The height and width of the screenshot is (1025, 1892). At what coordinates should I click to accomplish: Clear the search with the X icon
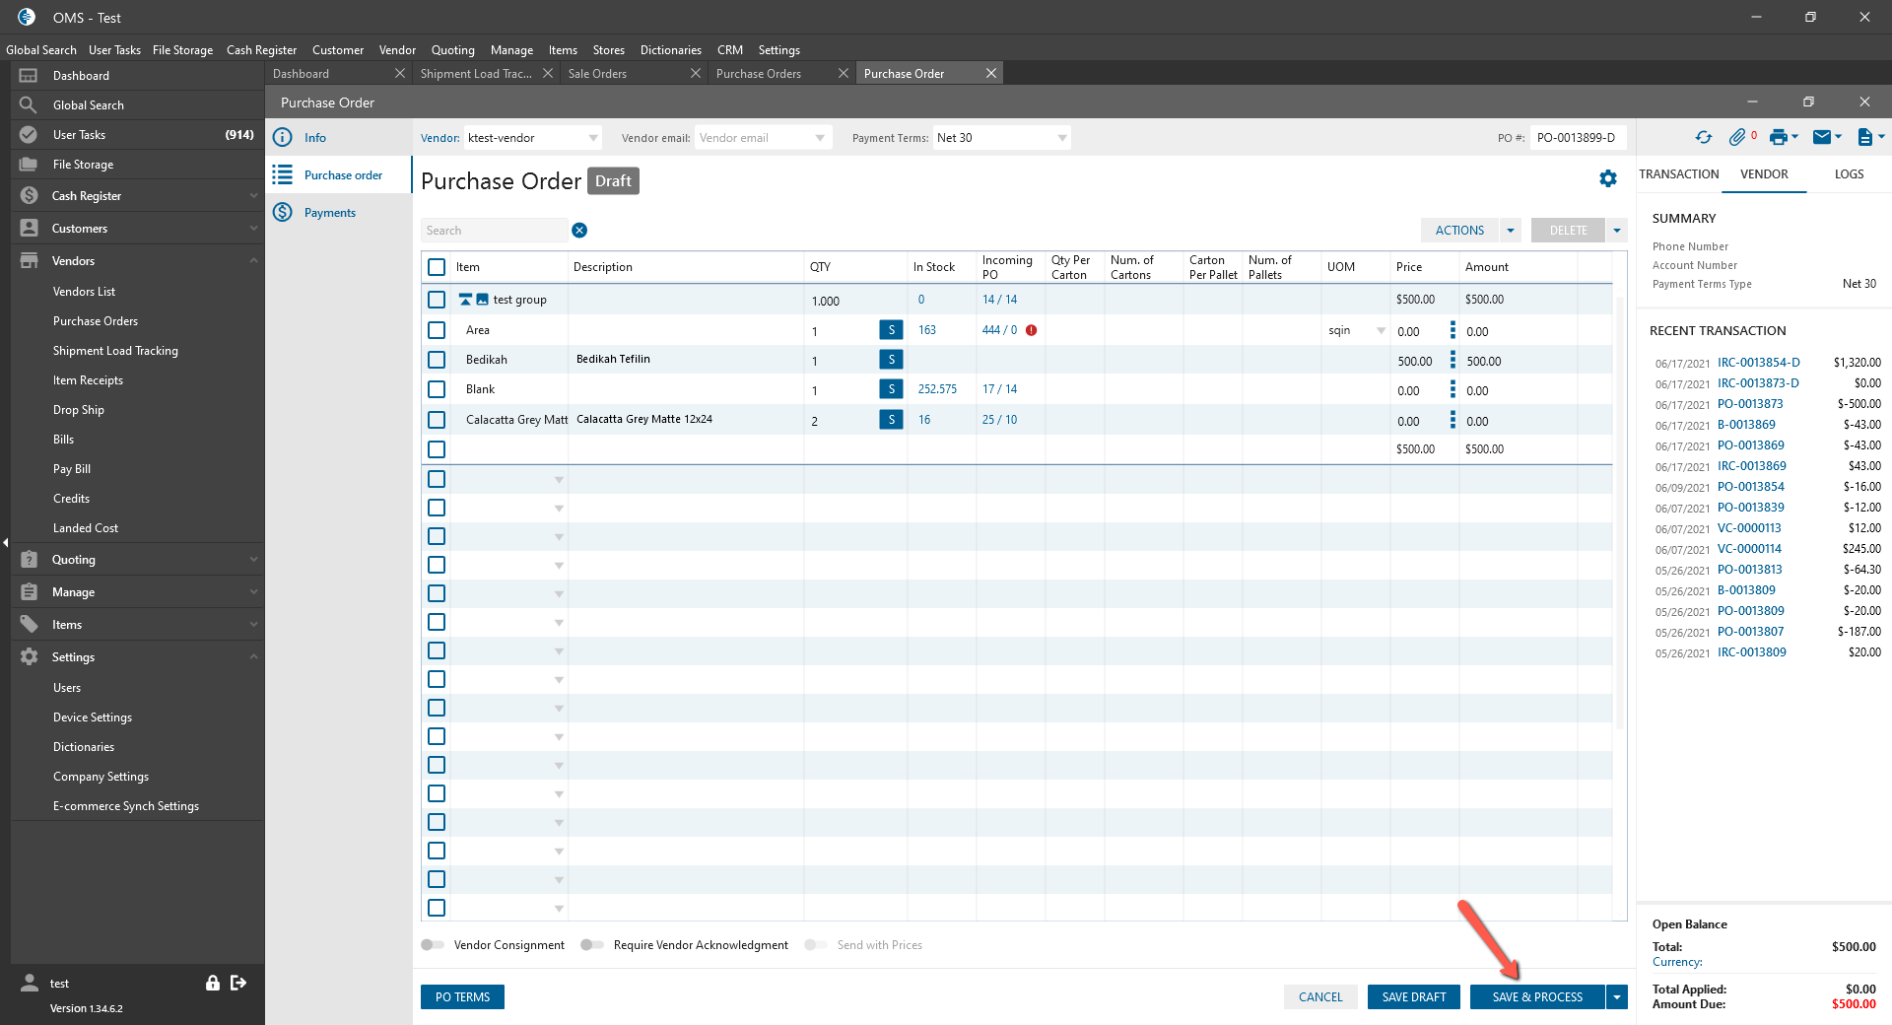(579, 231)
